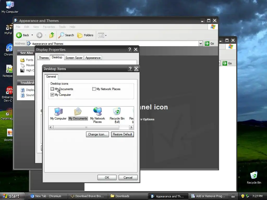Image resolution: width=267 pixels, height=200 pixels.
Task: Click the Go button in the rear window
Action: pos(227,64)
